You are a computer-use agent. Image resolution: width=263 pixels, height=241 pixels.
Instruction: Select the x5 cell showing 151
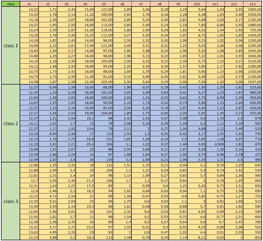[x=104, y=139]
